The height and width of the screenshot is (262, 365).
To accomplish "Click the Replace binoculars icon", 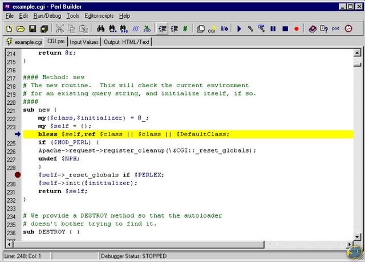I will tap(124, 29).
